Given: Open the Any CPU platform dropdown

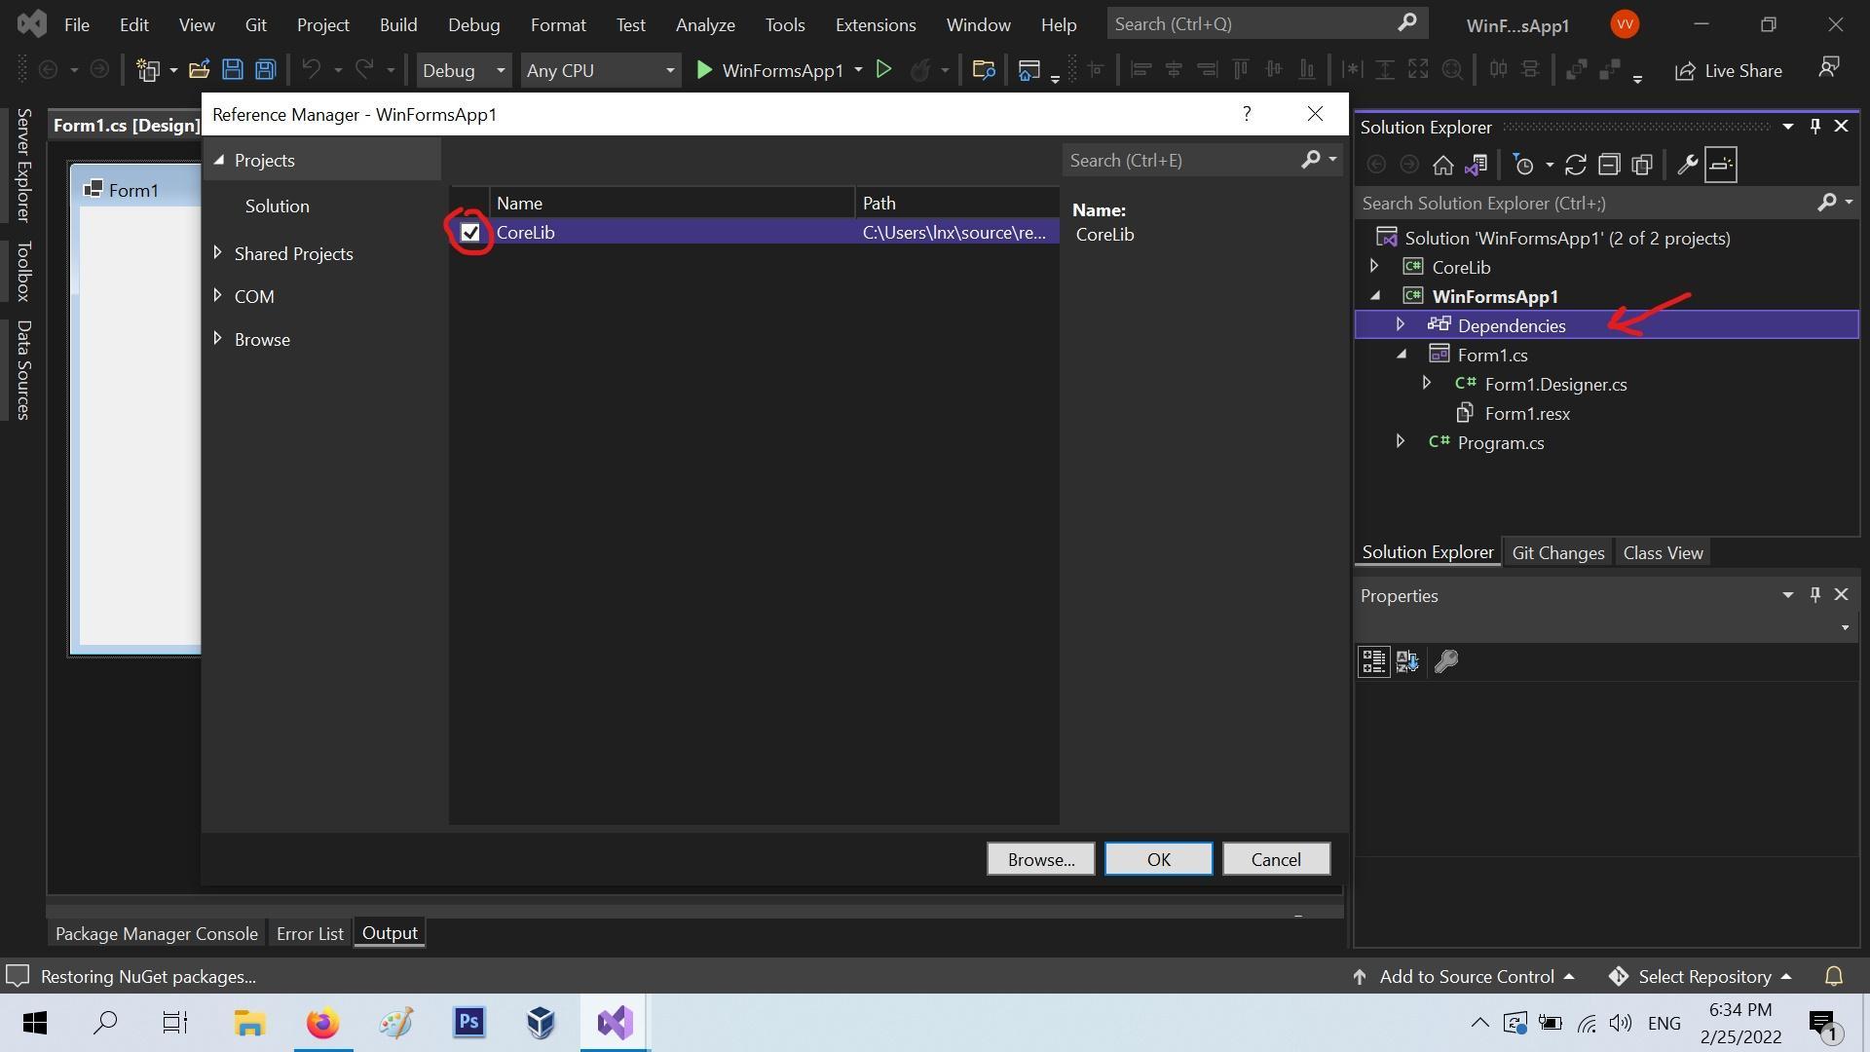Looking at the screenshot, I should [x=600, y=70].
